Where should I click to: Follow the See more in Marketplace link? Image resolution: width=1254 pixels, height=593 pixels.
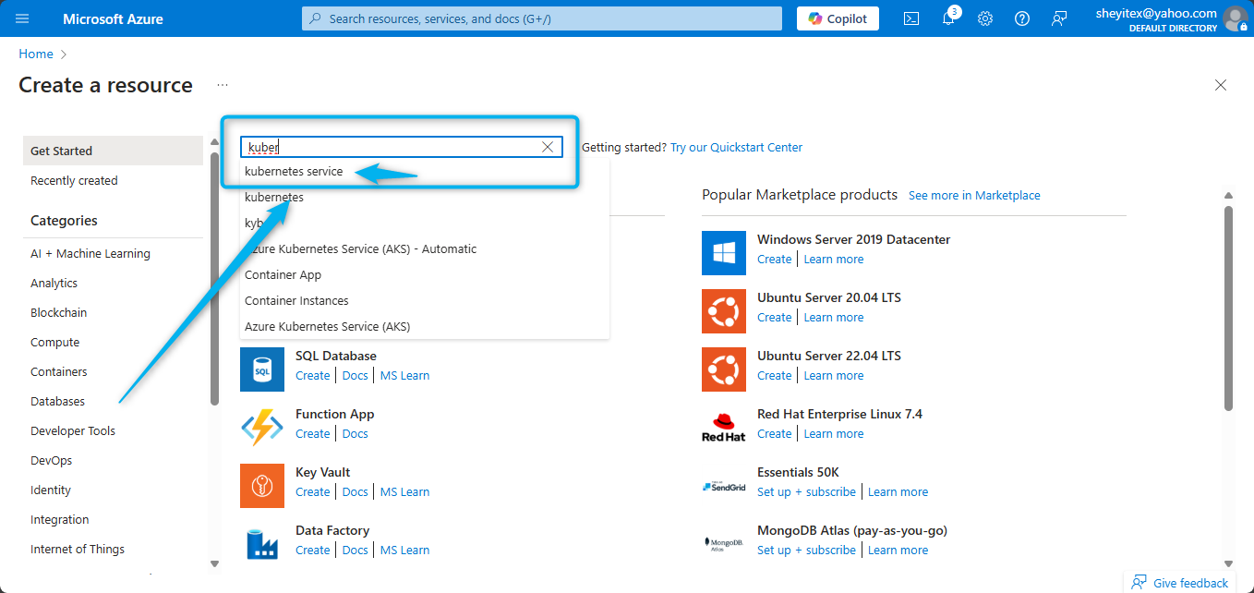tap(974, 195)
